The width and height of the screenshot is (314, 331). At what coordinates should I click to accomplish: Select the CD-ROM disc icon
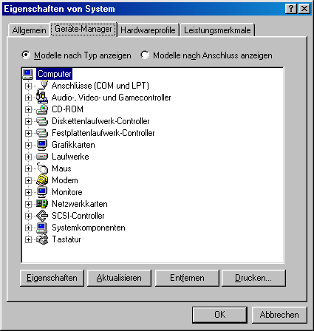[42, 109]
